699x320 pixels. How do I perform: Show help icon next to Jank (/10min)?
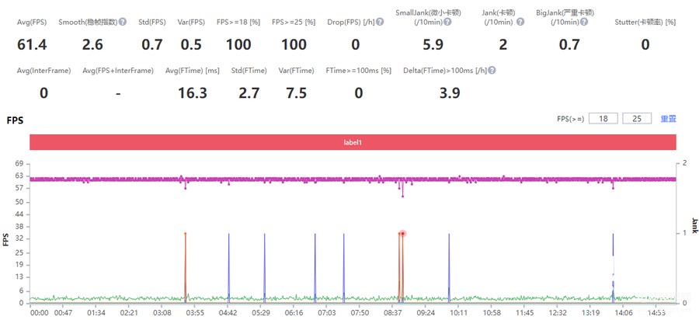click(520, 22)
